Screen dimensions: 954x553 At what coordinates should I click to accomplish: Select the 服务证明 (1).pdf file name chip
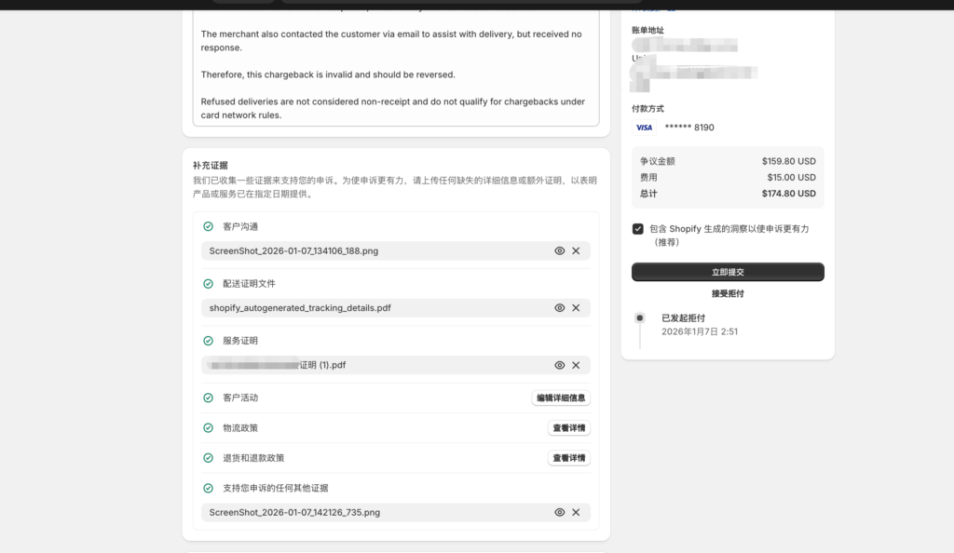[x=307, y=365]
